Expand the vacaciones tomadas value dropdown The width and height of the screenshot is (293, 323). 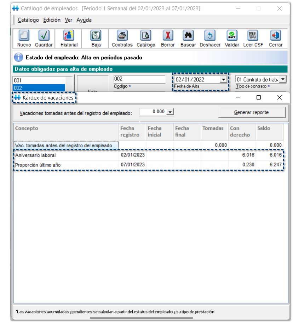click(x=170, y=112)
